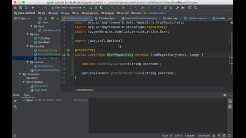Click the gutter bean icon on line 9

point(68,50)
